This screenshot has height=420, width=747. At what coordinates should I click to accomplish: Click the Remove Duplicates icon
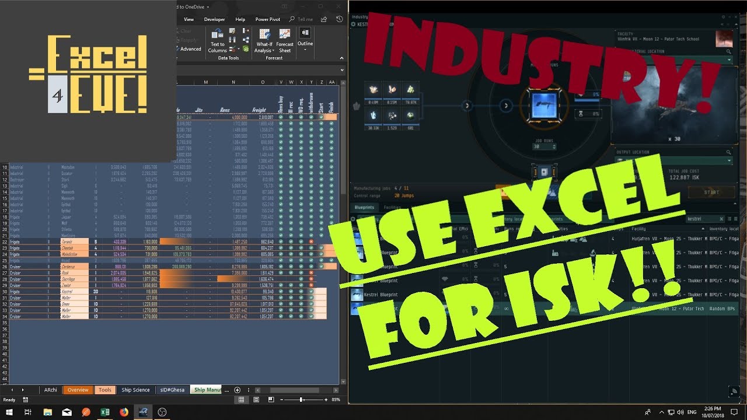(x=232, y=40)
